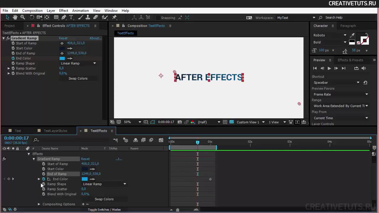Screen dimensions: 379x213
Task: Select the Hand tool
Action: pos(15,17)
